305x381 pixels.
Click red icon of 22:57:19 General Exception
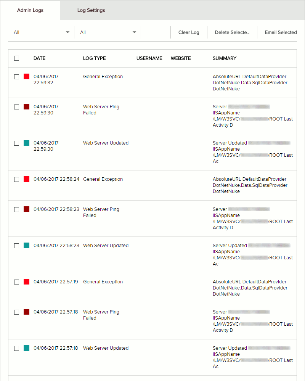click(x=26, y=281)
